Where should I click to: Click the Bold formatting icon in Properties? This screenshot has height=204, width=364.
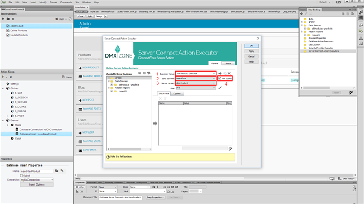(x=153, y=187)
